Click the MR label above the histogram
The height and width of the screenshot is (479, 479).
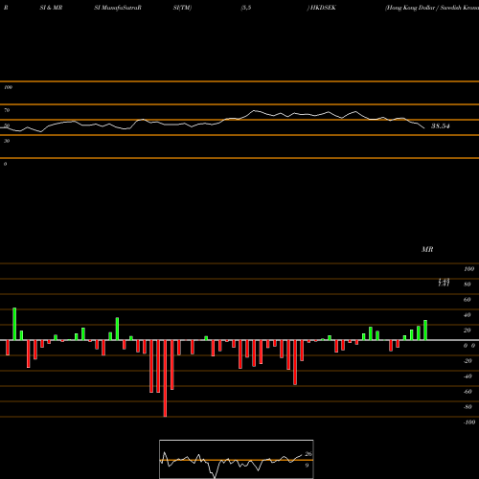coord(427,249)
